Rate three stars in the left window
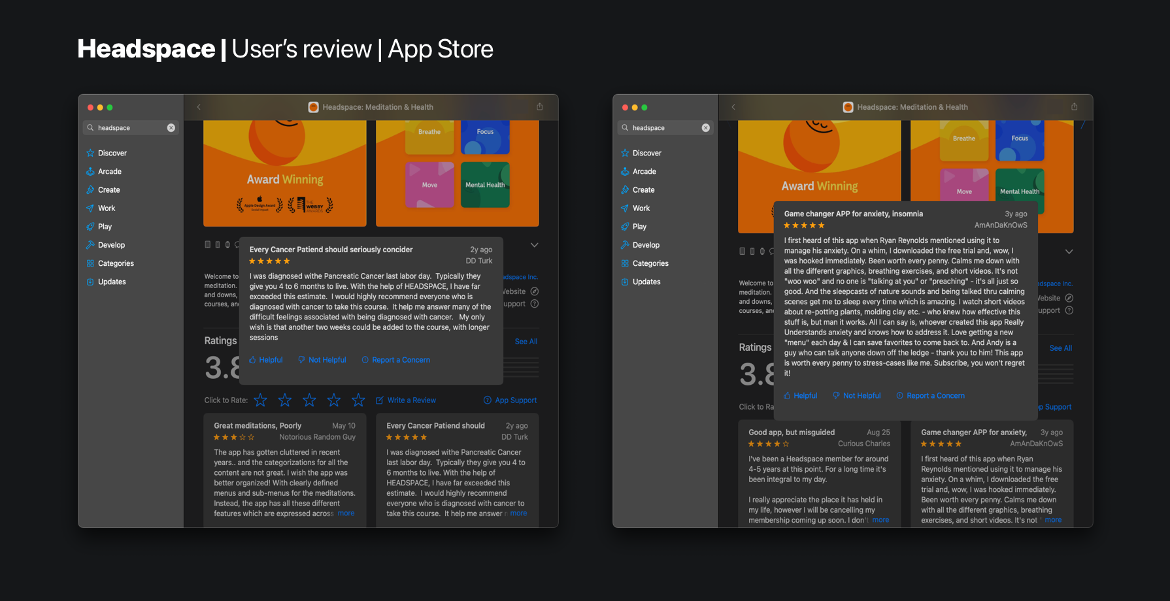Viewport: 1170px width, 601px height. 309,400
